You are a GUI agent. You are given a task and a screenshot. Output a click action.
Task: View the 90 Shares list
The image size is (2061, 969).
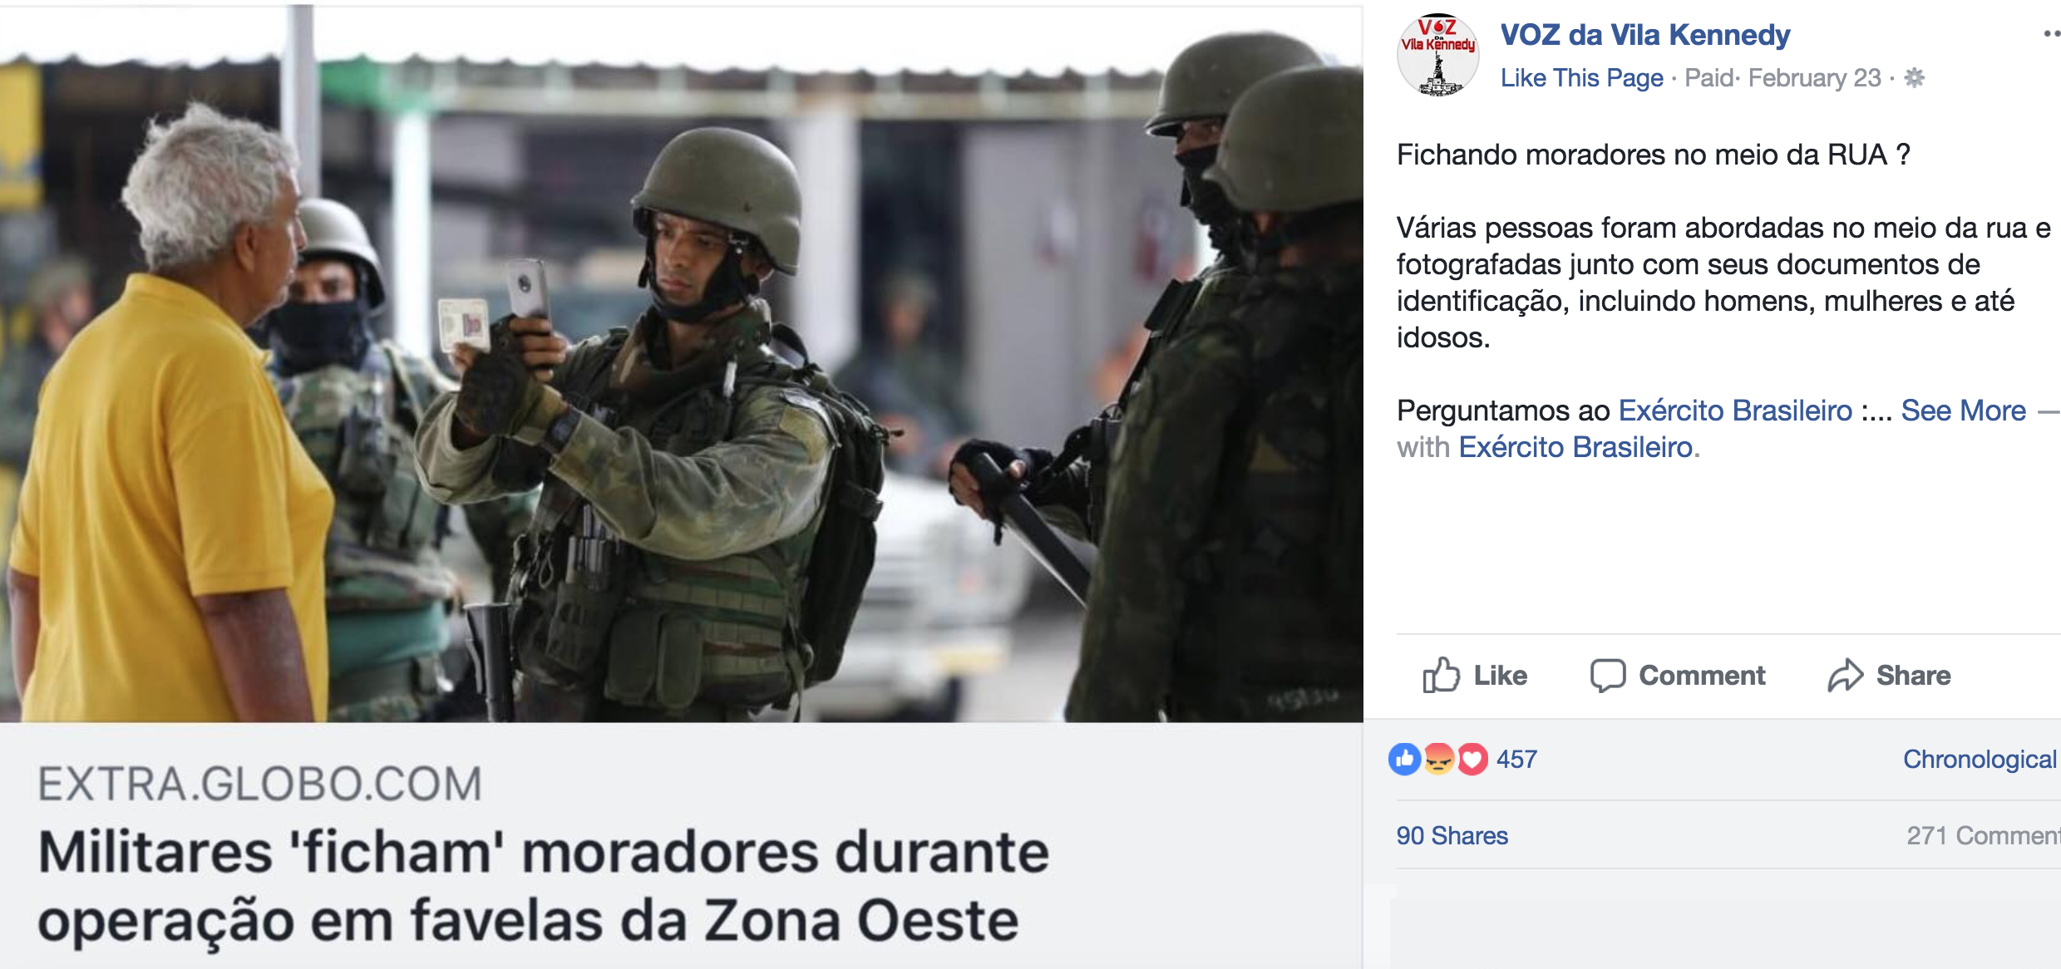pos(1452,835)
